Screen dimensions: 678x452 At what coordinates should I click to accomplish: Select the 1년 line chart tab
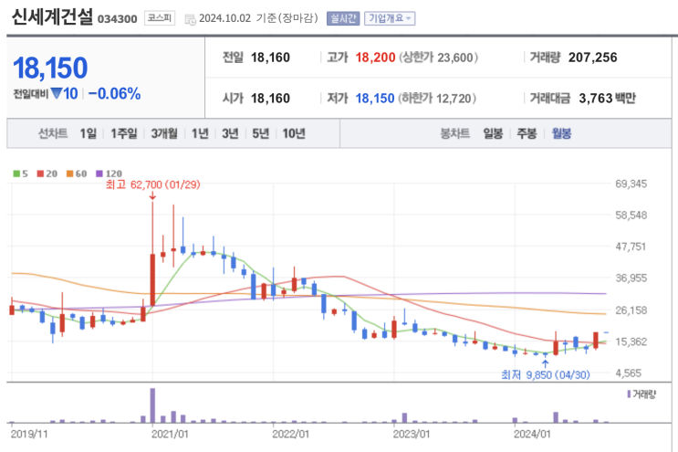[x=200, y=133]
